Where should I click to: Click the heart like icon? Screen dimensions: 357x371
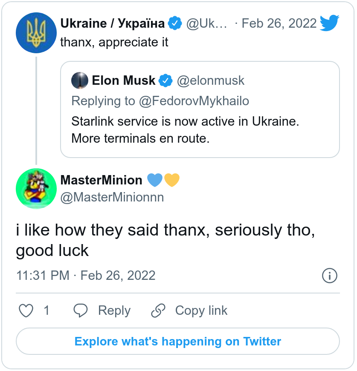click(x=26, y=311)
